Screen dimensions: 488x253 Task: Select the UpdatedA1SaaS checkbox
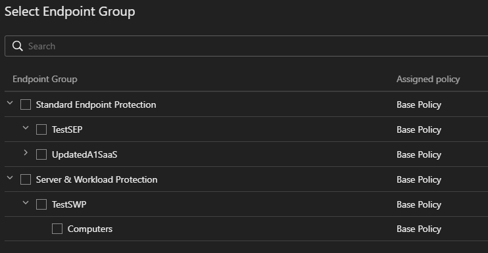click(x=41, y=154)
